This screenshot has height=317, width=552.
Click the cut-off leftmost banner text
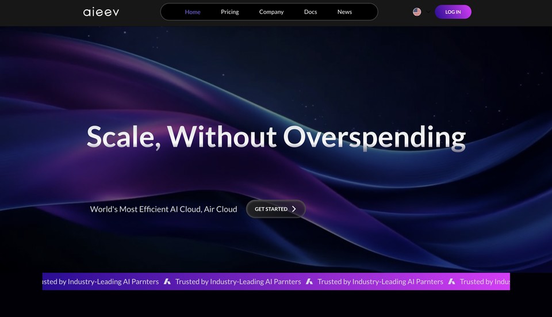[101, 282]
